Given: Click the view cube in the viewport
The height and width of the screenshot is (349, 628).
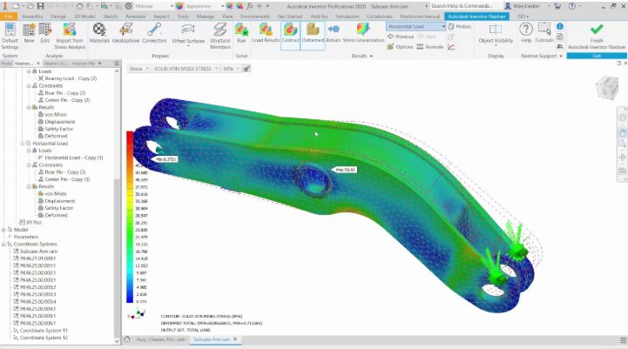Looking at the screenshot, I should point(607,87).
